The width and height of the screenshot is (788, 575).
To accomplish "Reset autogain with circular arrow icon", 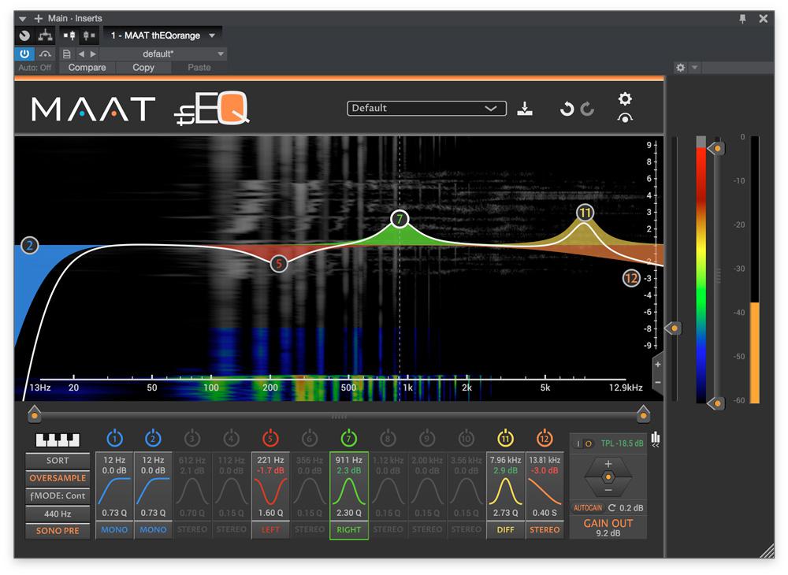I will coord(611,508).
